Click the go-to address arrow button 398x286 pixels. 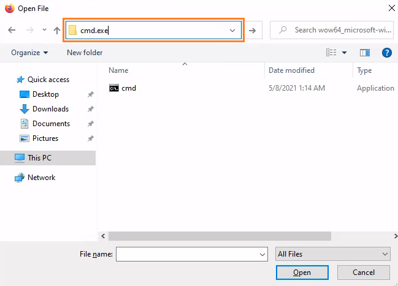[252, 31]
